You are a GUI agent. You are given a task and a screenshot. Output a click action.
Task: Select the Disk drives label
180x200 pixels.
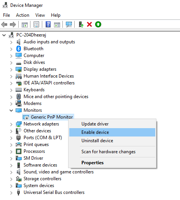point(34,62)
